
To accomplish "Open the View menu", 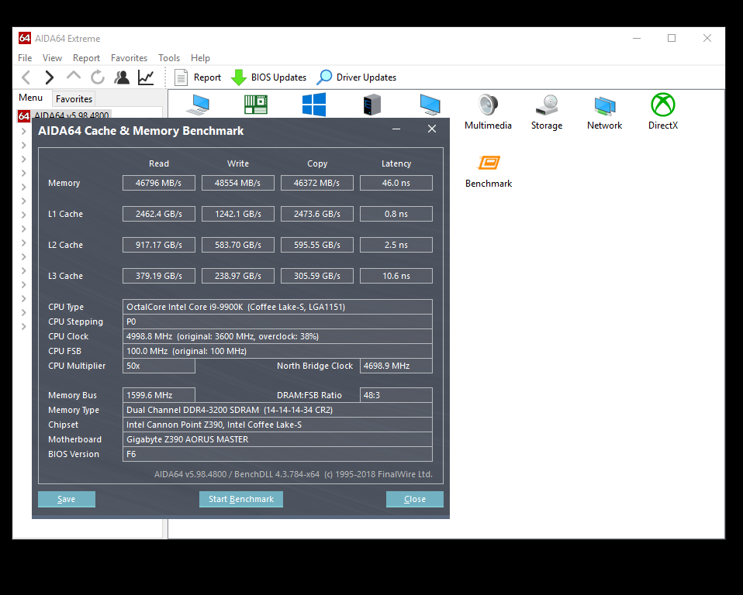I will (x=52, y=58).
